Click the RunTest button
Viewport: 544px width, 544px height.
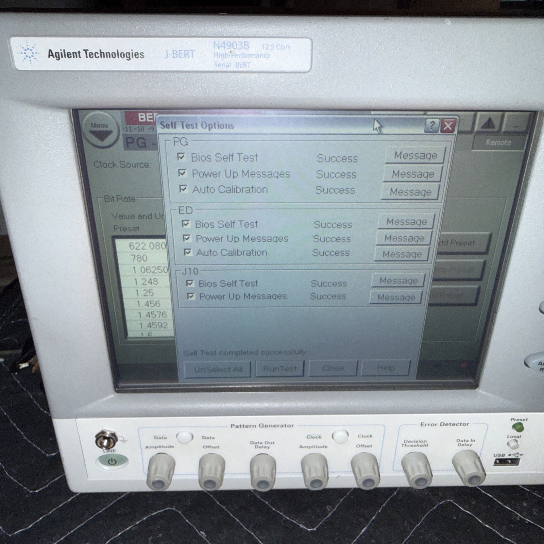[x=279, y=369]
